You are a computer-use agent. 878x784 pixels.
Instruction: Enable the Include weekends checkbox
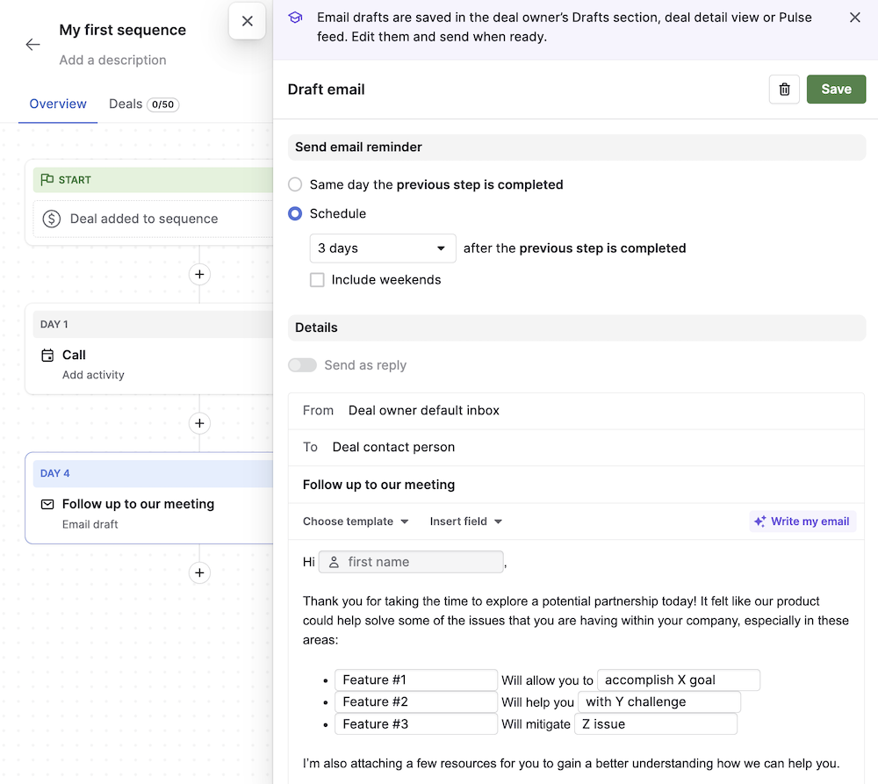(x=317, y=279)
